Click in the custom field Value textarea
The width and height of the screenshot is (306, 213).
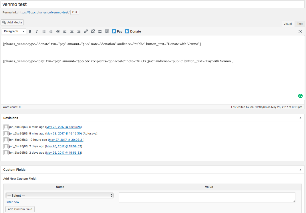tap(207, 197)
